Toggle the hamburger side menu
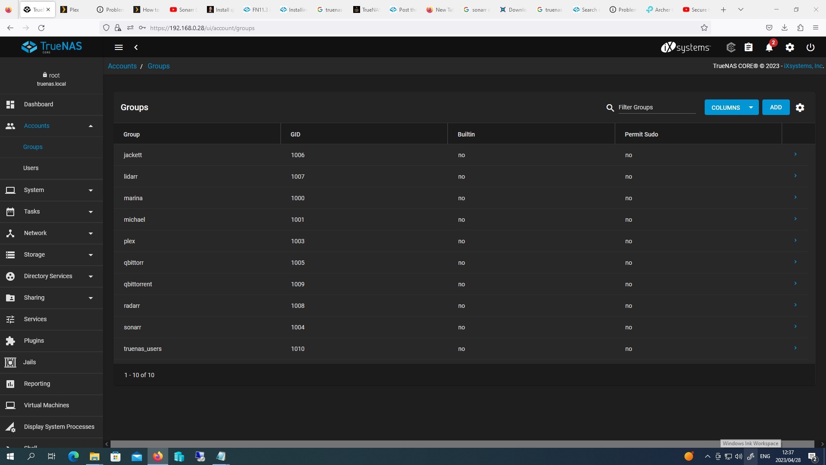The width and height of the screenshot is (826, 465). [119, 47]
